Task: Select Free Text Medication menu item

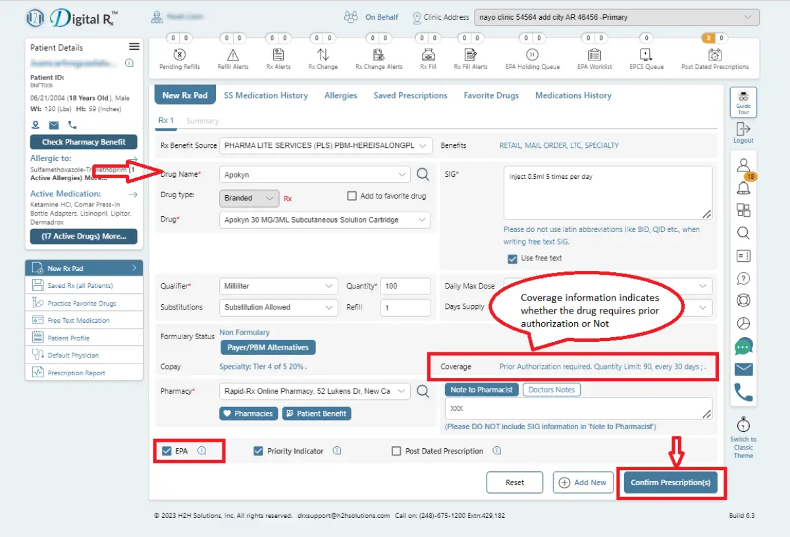Action: click(84, 321)
